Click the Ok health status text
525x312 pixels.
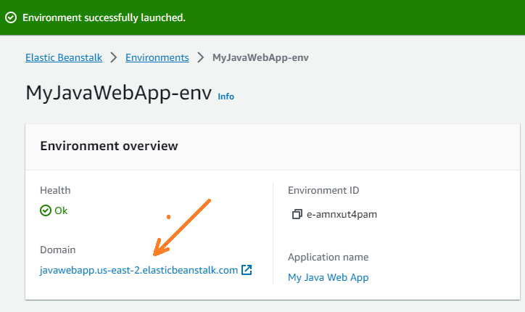61,210
